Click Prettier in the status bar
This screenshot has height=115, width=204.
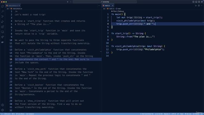pyautogui.click(x=196, y=114)
